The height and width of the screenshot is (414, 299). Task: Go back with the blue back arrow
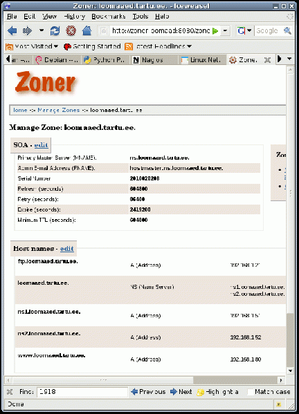[12, 31]
